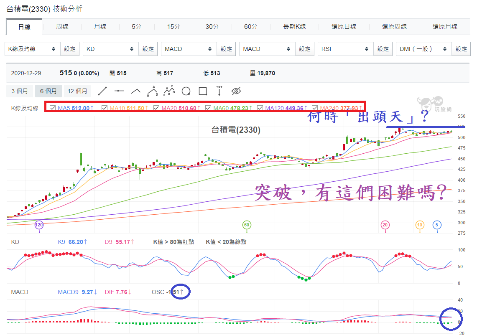Click the 量 19,870 volume value

(262, 73)
